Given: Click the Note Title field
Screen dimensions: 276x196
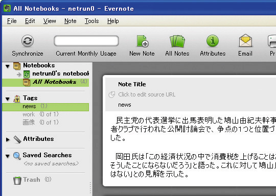Looking at the screenshot, I should click(132, 84).
